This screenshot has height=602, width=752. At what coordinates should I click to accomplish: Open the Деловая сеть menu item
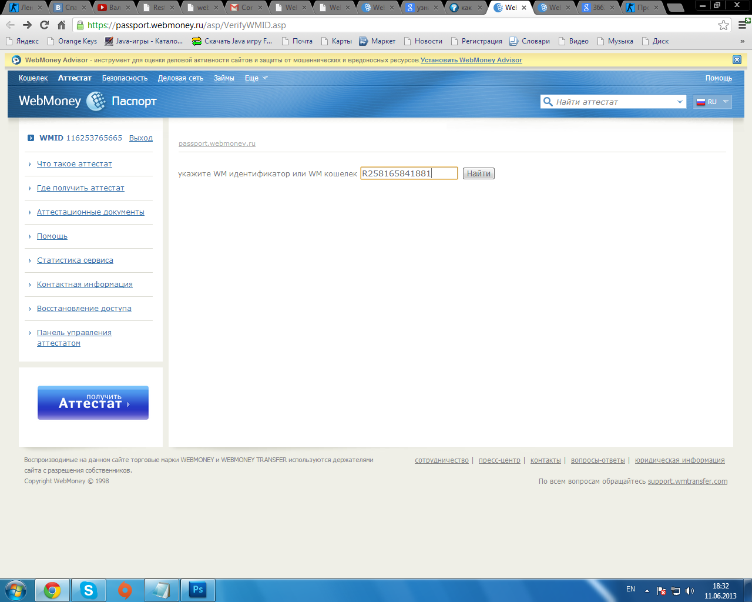tap(180, 78)
